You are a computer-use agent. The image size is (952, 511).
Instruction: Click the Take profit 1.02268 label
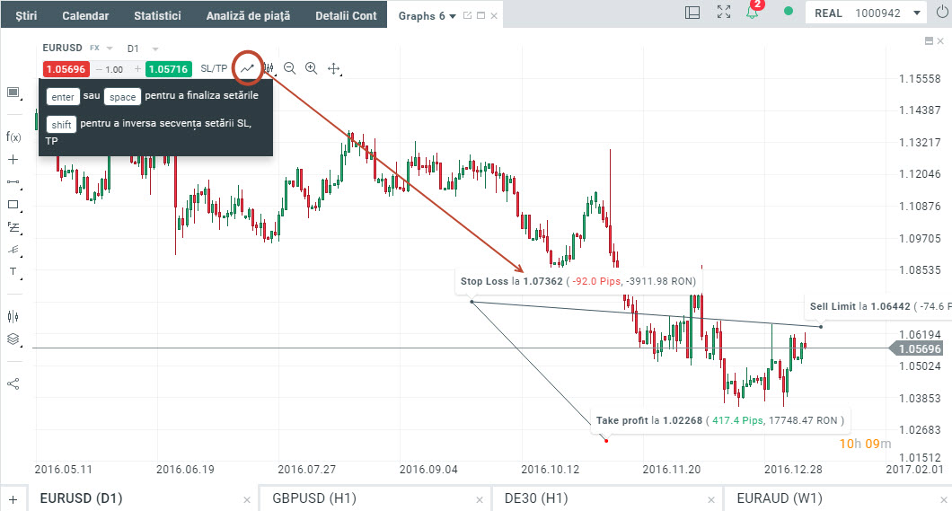[x=719, y=420]
